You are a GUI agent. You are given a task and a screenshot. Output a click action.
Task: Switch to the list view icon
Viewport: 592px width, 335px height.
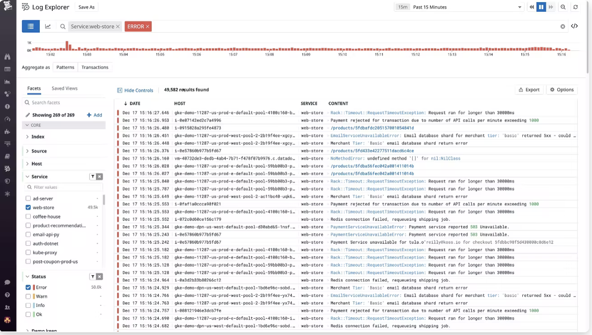pyautogui.click(x=31, y=26)
